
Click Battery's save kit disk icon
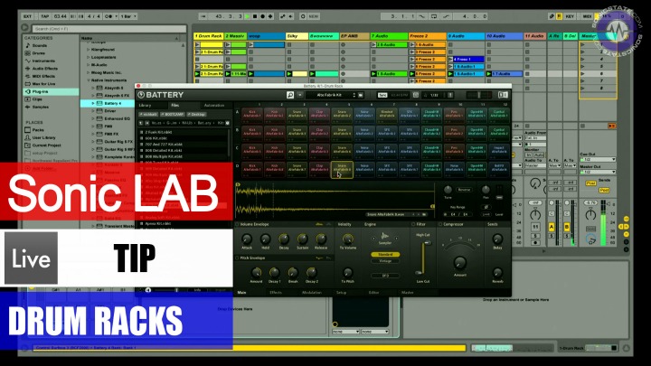[x=361, y=95]
